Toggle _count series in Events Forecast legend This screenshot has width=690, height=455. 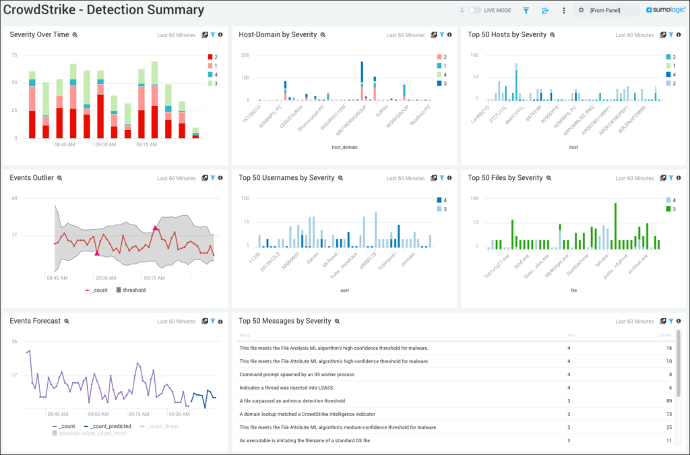pyautogui.click(x=64, y=427)
